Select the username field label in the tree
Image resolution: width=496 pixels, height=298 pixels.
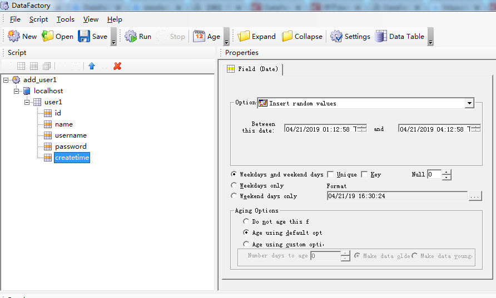click(x=71, y=135)
